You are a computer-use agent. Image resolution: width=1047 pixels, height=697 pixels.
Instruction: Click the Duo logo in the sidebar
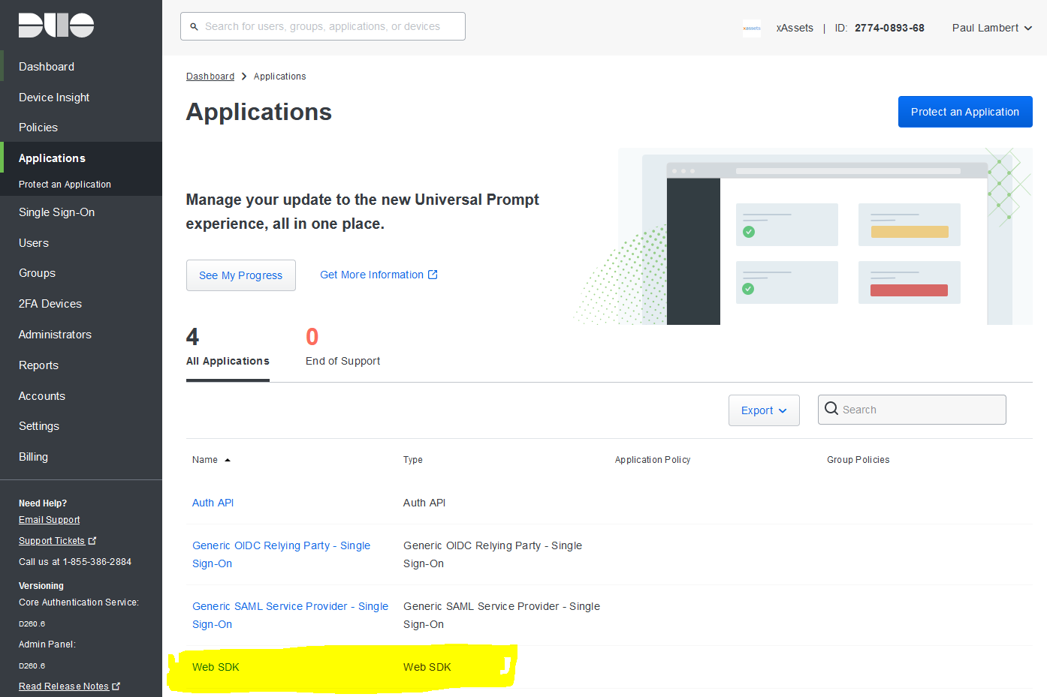56,25
